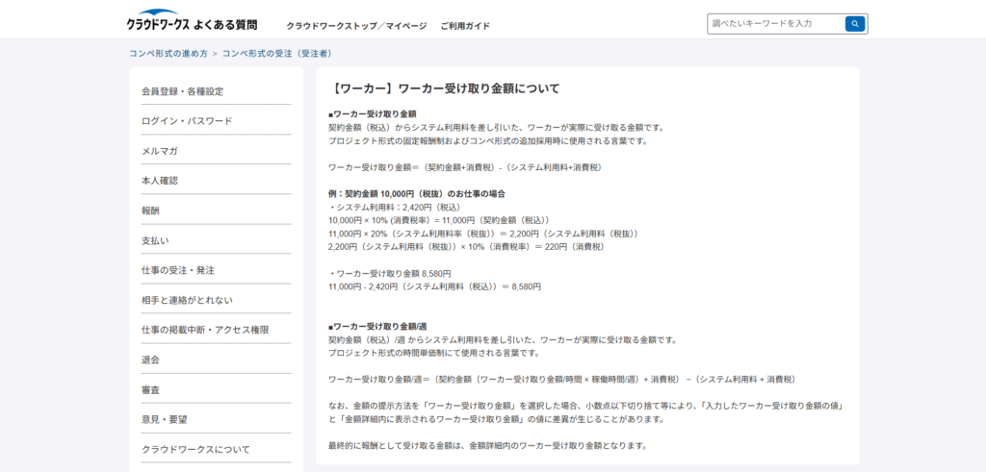The image size is (986, 472).
Task: Select 本人確認 in the sidebar
Action: 160,181
